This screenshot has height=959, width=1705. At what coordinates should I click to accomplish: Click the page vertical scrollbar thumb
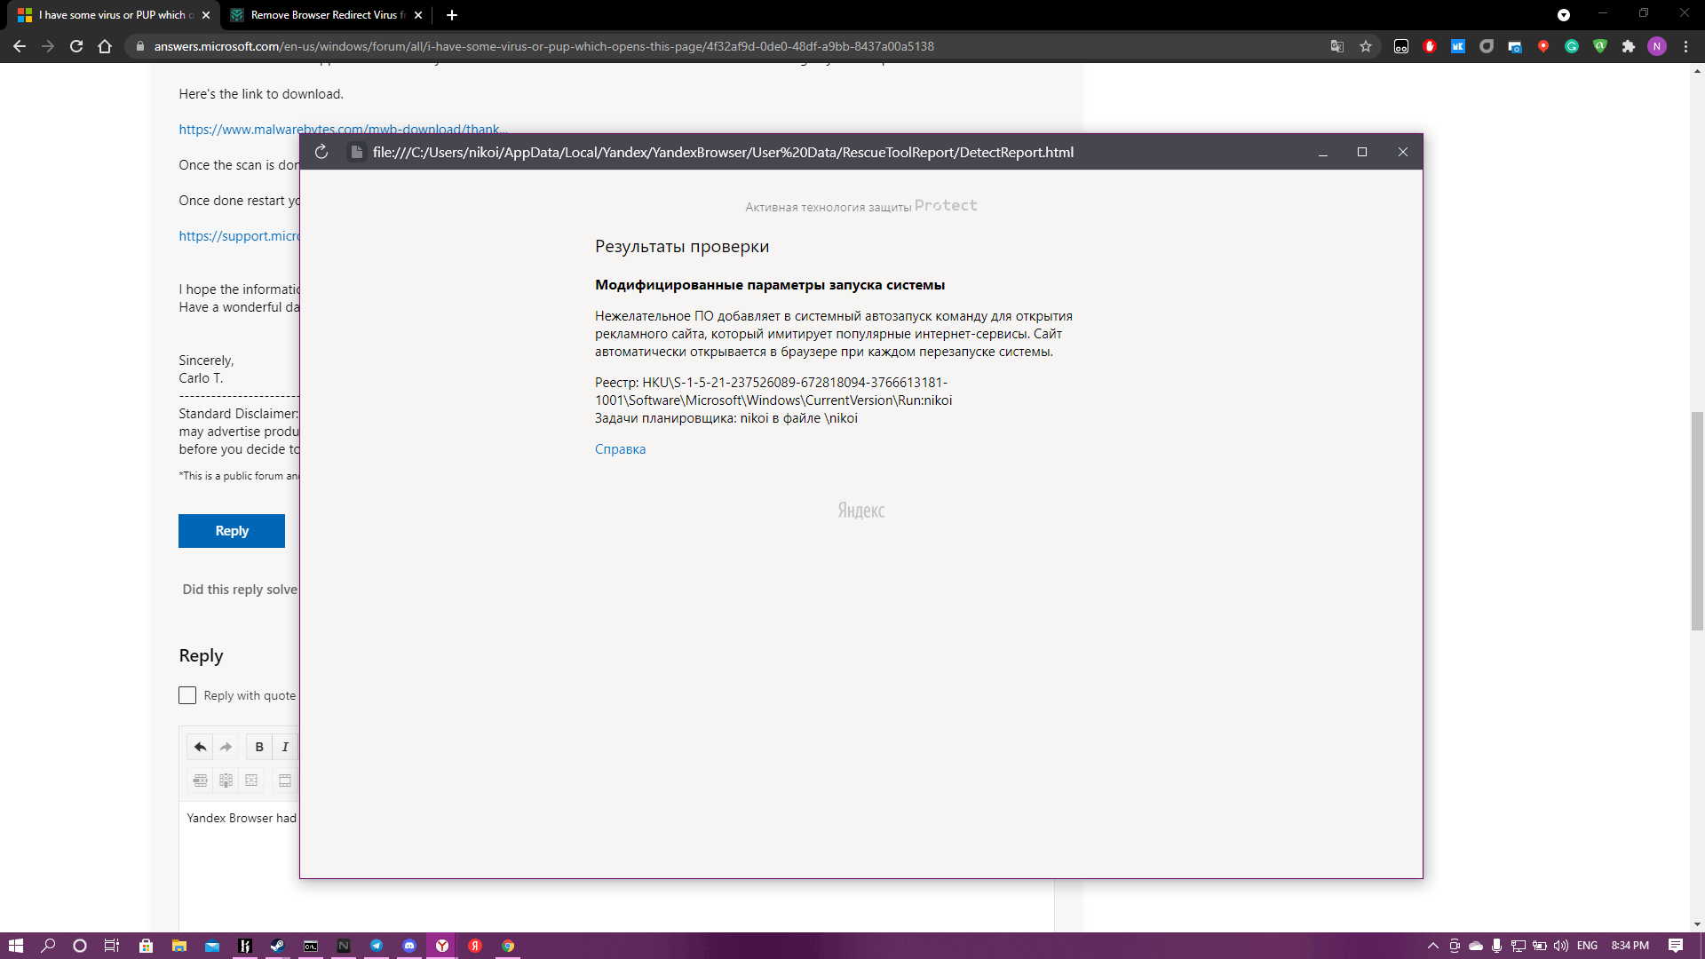(1697, 520)
